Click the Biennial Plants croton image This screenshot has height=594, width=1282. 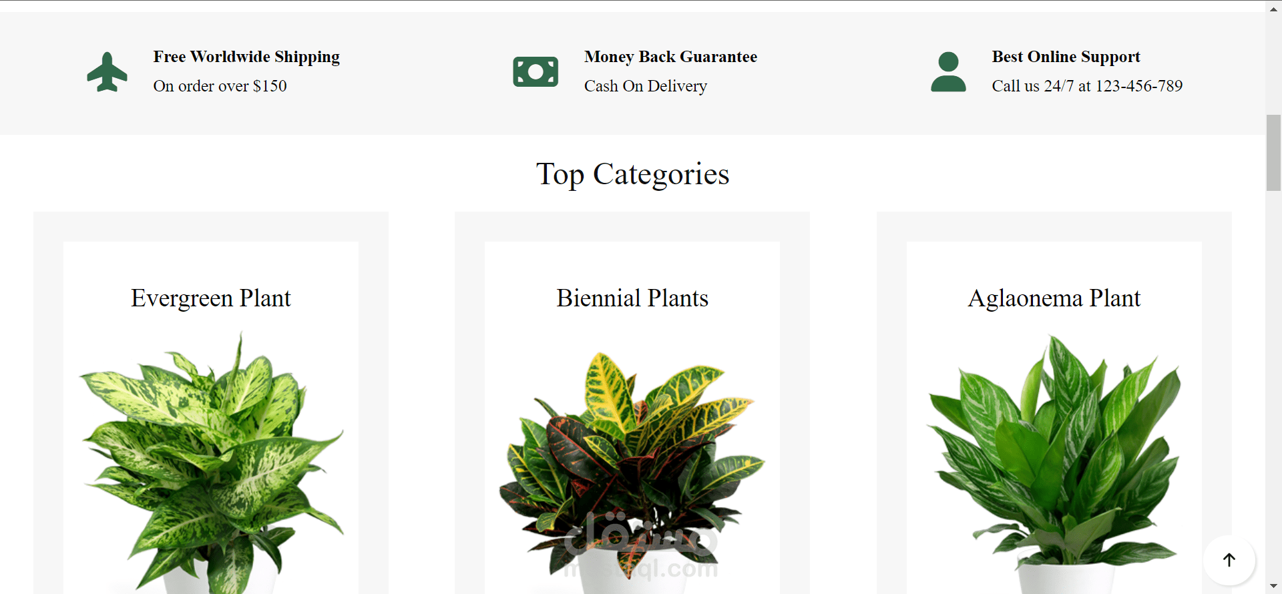point(632,473)
